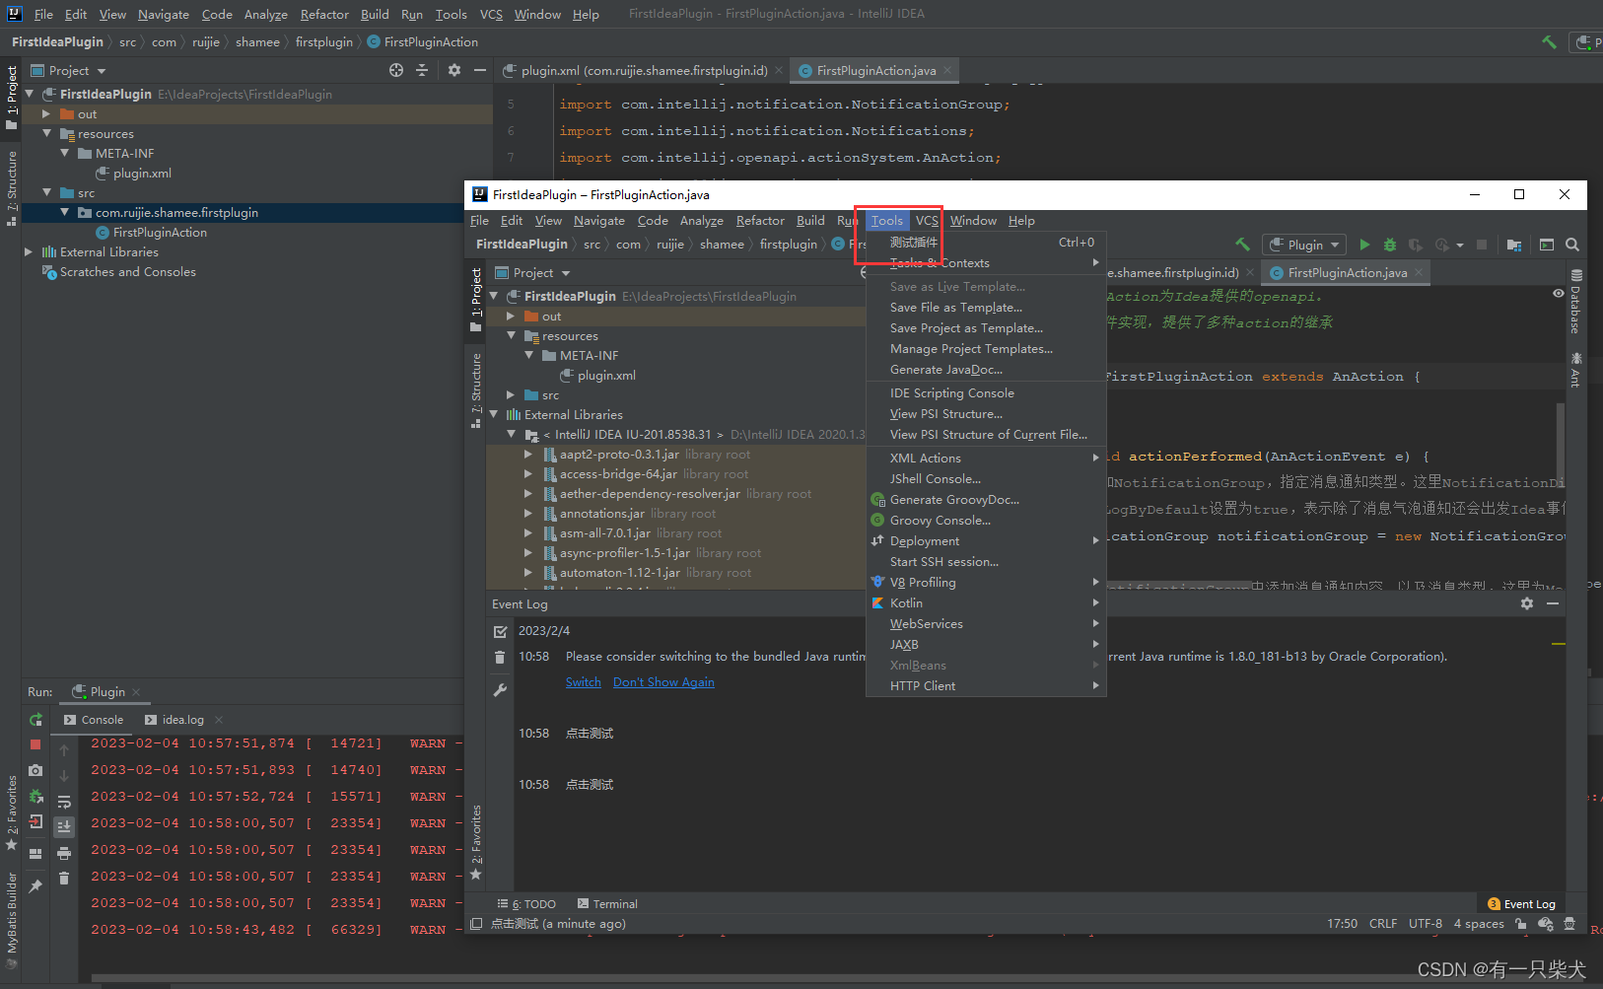Open Run Anything toolbar icon, front window
1603x989 pixels.
1547,245
